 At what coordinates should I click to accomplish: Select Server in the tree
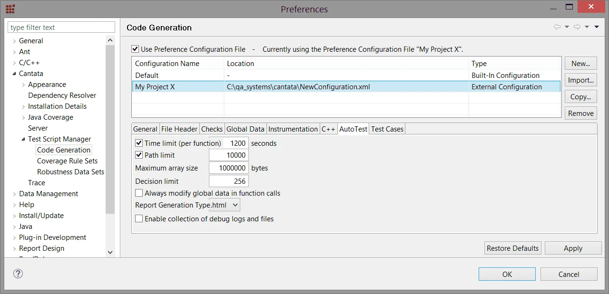tap(38, 128)
